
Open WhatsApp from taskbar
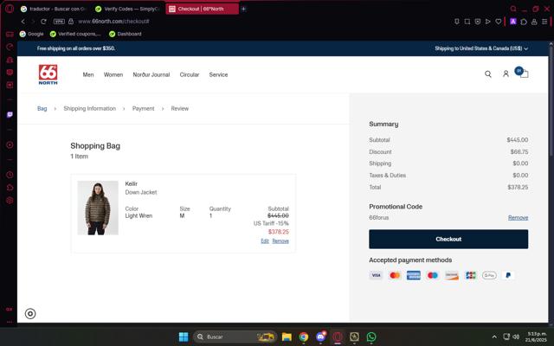coord(371,336)
